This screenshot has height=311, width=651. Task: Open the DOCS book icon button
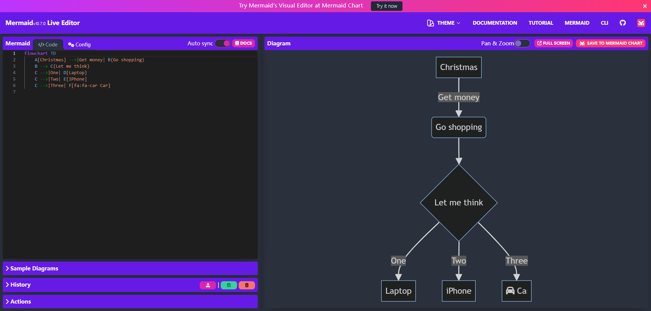coord(243,43)
